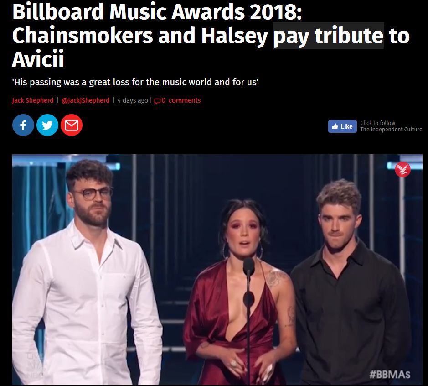This screenshot has height=386, width=428.
Task: Click the quoted subheadline about his passing
Action: point(135,82)
